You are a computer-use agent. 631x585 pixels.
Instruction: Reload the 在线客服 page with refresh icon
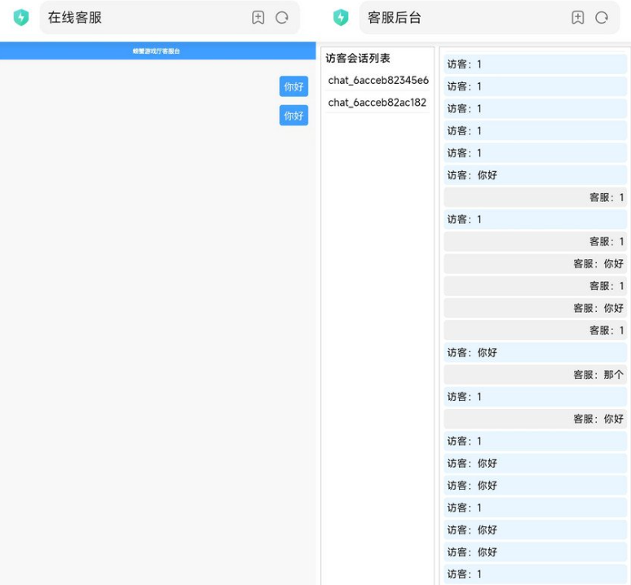click(x=282, y=18)
